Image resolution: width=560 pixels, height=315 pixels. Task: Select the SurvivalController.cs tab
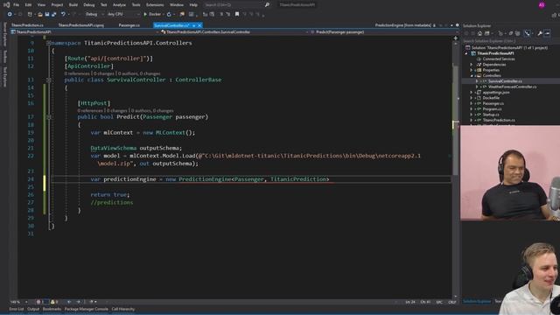171,25
